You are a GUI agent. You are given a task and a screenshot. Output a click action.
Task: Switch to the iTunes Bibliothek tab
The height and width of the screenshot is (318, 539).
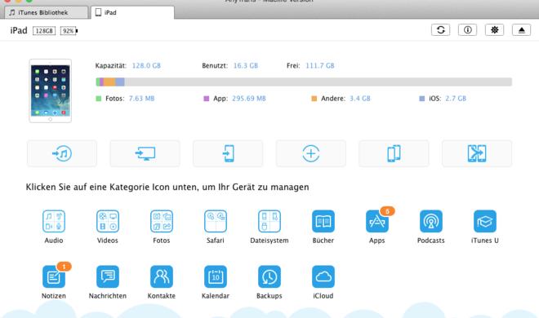point(46,13)
